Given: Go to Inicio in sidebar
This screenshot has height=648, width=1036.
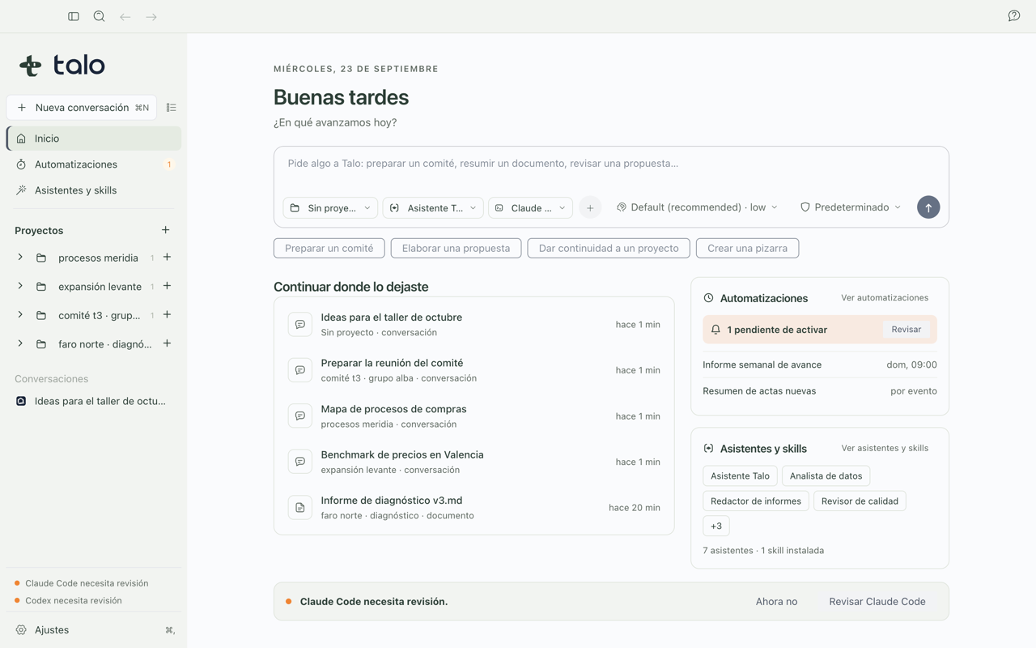Looking at the screenshot, I should click(x=94, y=139).
